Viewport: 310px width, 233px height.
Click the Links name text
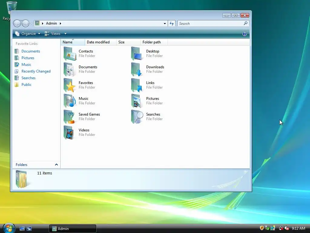(x=150, y=83)
